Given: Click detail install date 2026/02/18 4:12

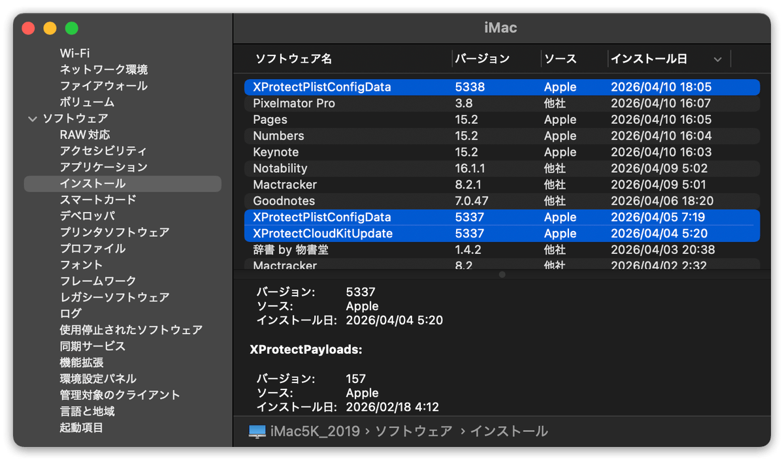Looking at the screenshot, I should pos(393,407).
